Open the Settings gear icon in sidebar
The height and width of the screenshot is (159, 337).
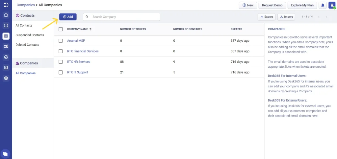coord(6,78)
